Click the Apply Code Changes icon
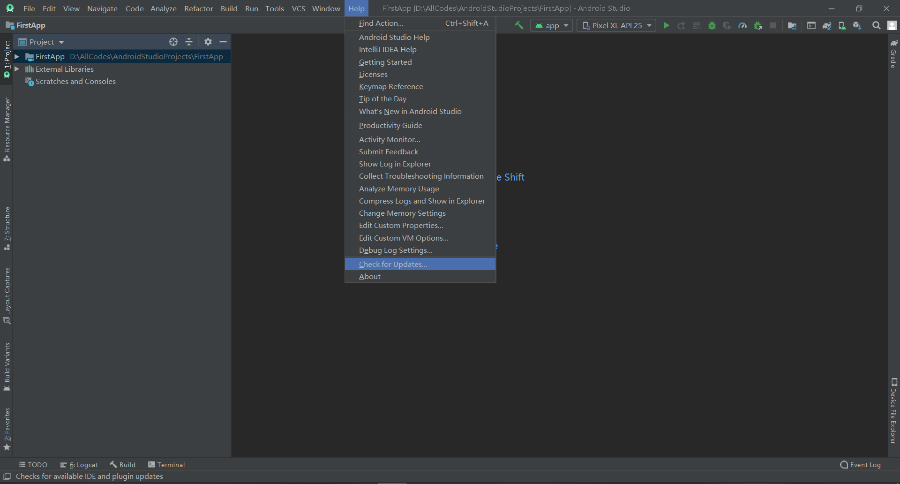 697,25
